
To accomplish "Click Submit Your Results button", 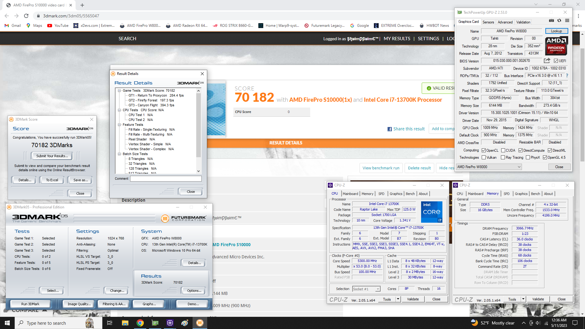I will click(x=52, y=156).
